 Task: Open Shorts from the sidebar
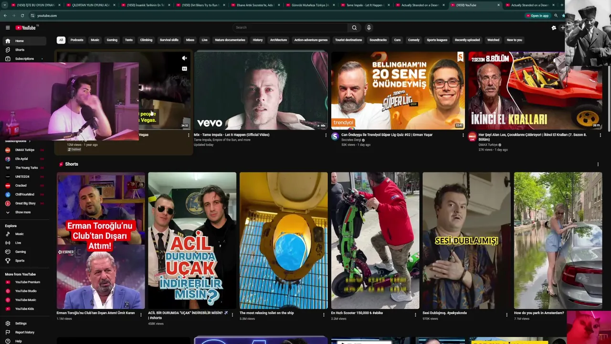pos(20,50)
